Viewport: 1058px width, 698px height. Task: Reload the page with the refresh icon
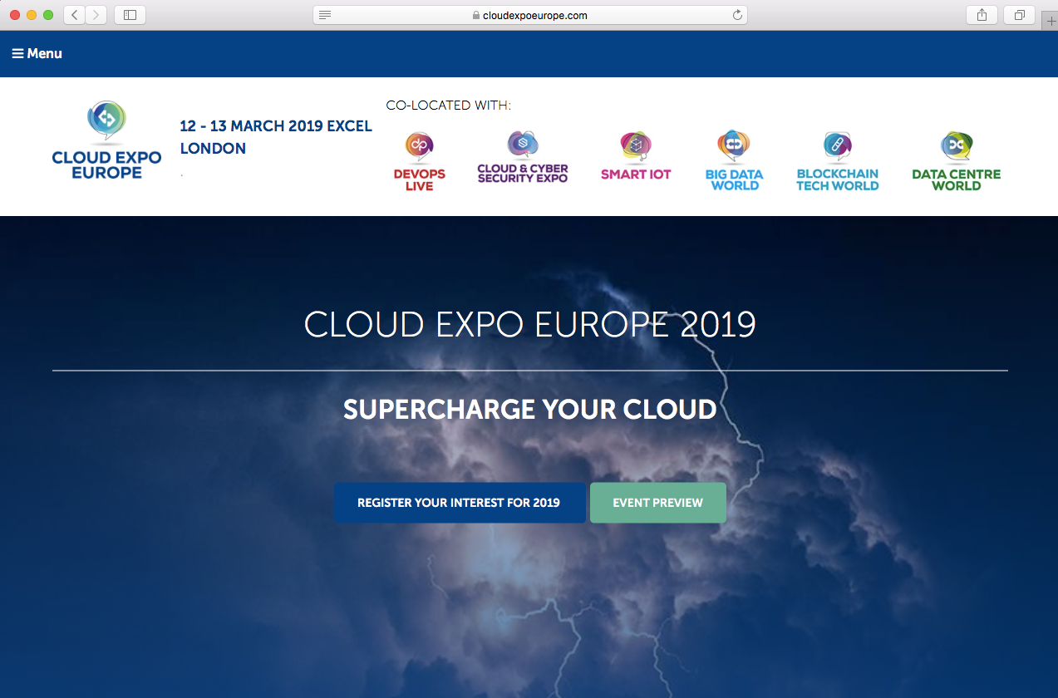736,15
